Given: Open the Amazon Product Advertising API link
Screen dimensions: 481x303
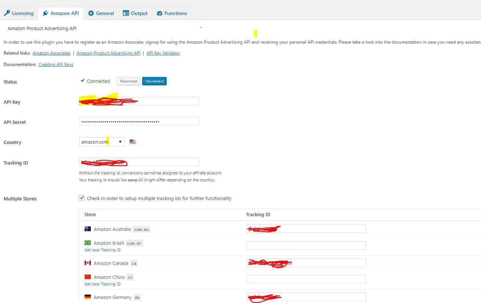Looking at the screenshot, I should coord(108,53).
